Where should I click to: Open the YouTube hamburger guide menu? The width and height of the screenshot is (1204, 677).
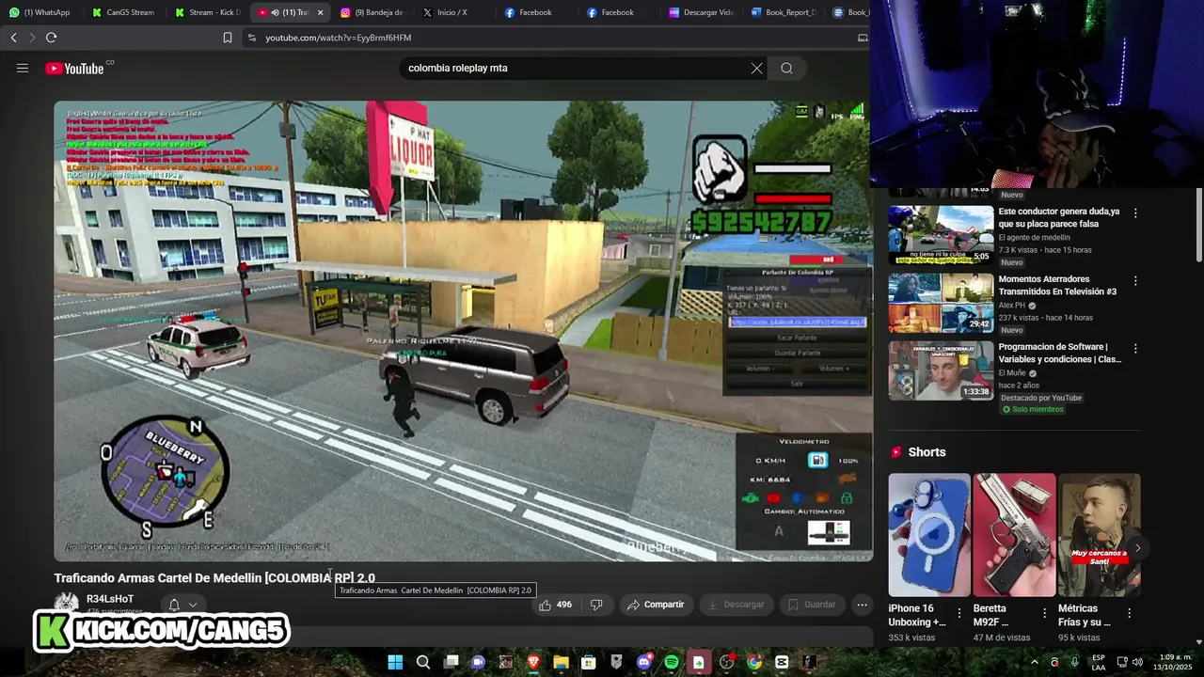[23, 68]
